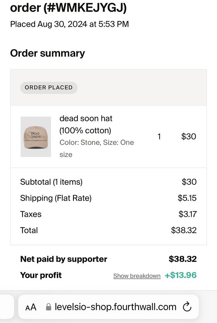Click the Subtotal (1 items) label
The image size is (217, 323).
pyautogui.click(x=51, y=182)
